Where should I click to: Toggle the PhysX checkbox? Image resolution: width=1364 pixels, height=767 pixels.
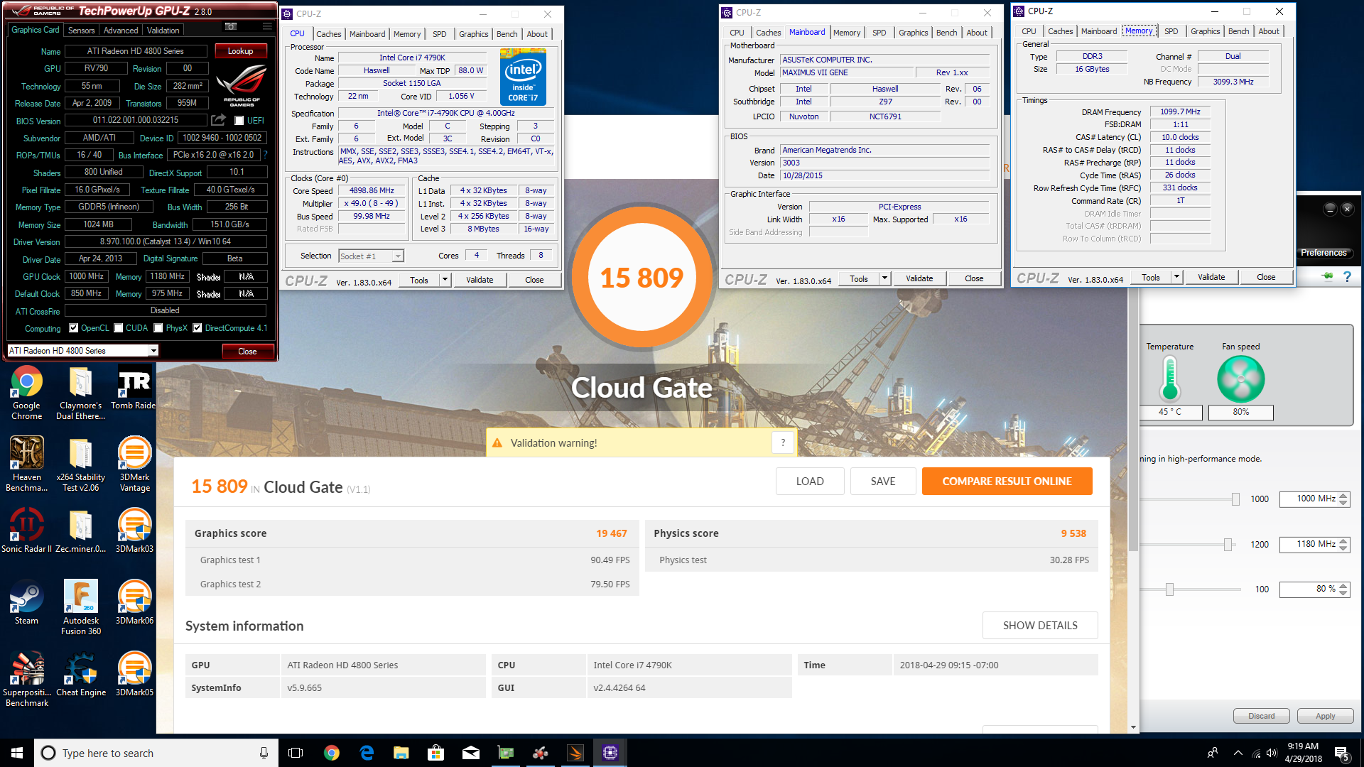point(158,328)
